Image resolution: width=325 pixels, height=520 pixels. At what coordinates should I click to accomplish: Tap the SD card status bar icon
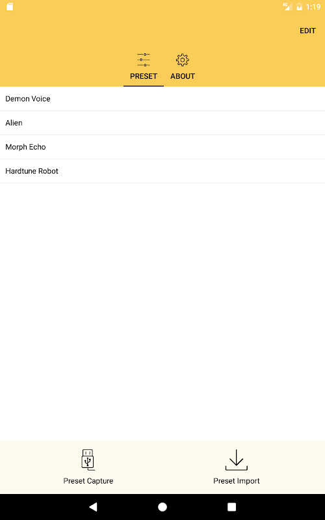coord(10,6)
